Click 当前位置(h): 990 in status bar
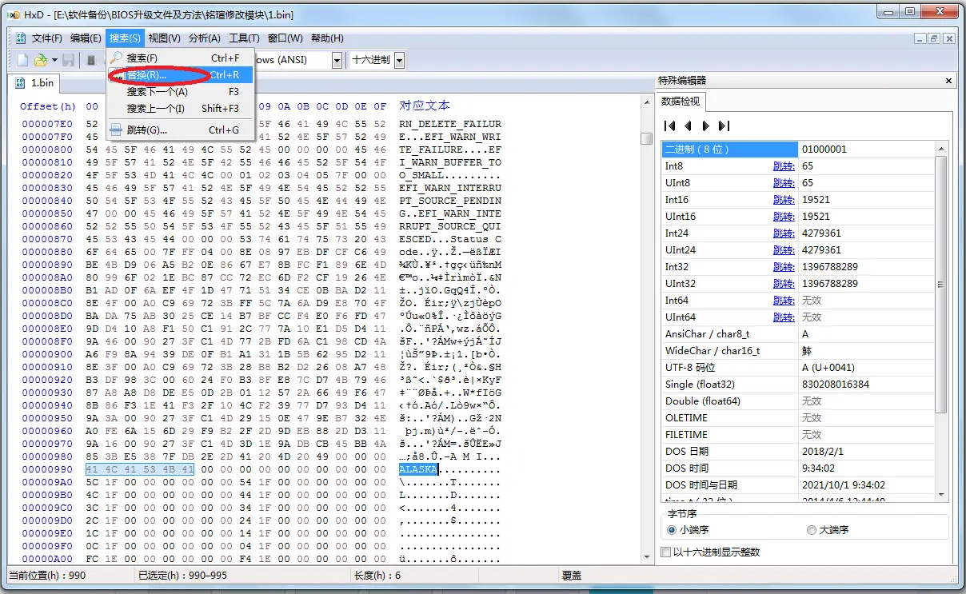The height and width of the screenshot is (594, 966). point(47,576)
